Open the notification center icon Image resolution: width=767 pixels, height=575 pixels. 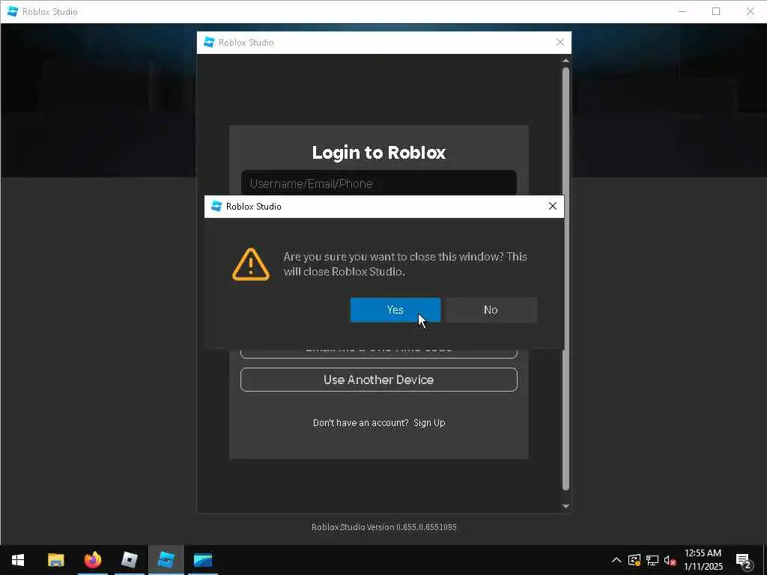pos(743,561)
